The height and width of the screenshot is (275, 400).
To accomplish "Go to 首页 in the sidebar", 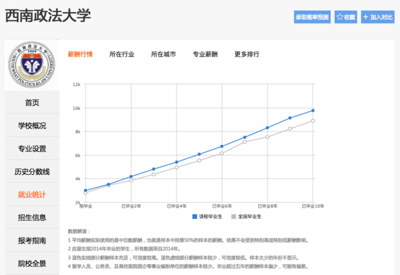I will click(32, 103).
